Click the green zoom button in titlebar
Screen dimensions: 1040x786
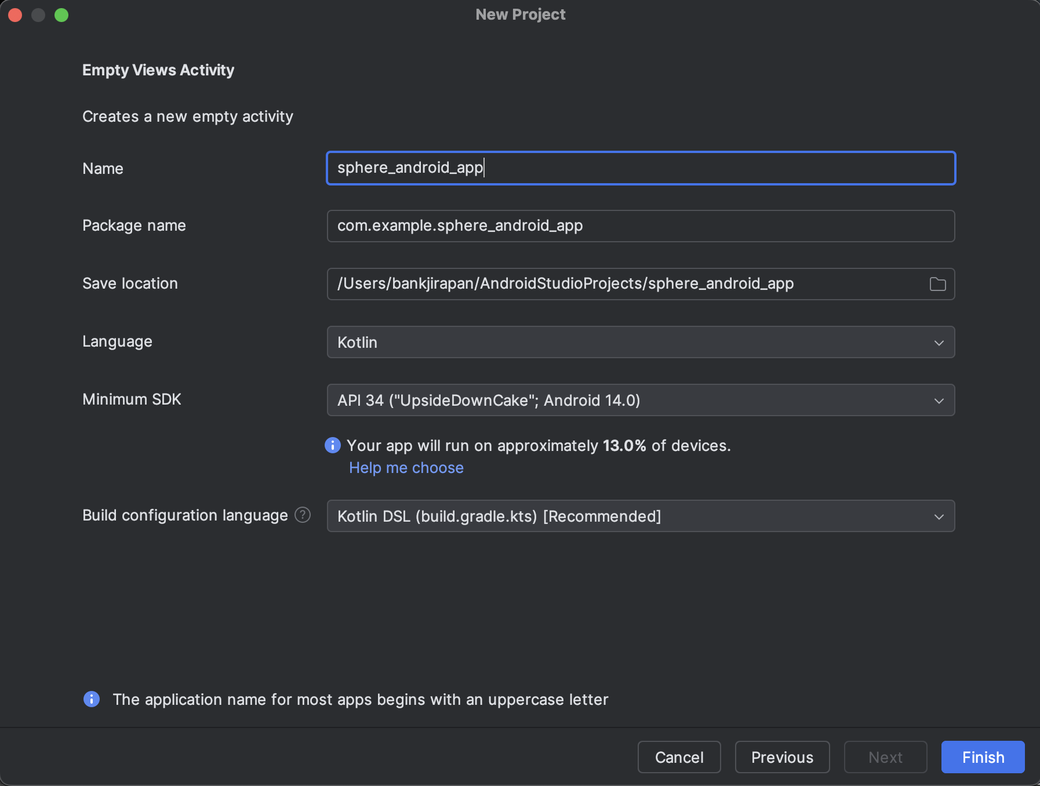(x=61, y=14)
